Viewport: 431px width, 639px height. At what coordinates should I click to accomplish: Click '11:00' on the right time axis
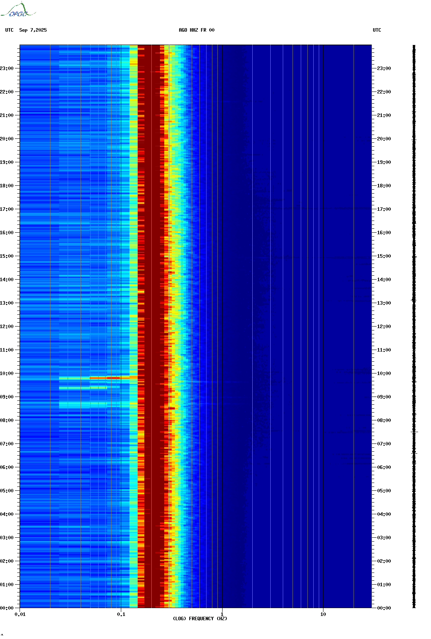(384, 350)
